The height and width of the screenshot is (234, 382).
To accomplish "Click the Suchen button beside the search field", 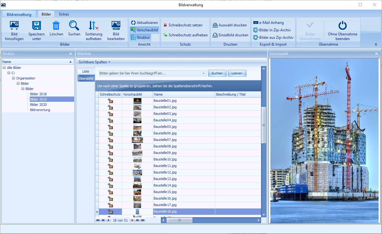I will (x=217, y=73).
